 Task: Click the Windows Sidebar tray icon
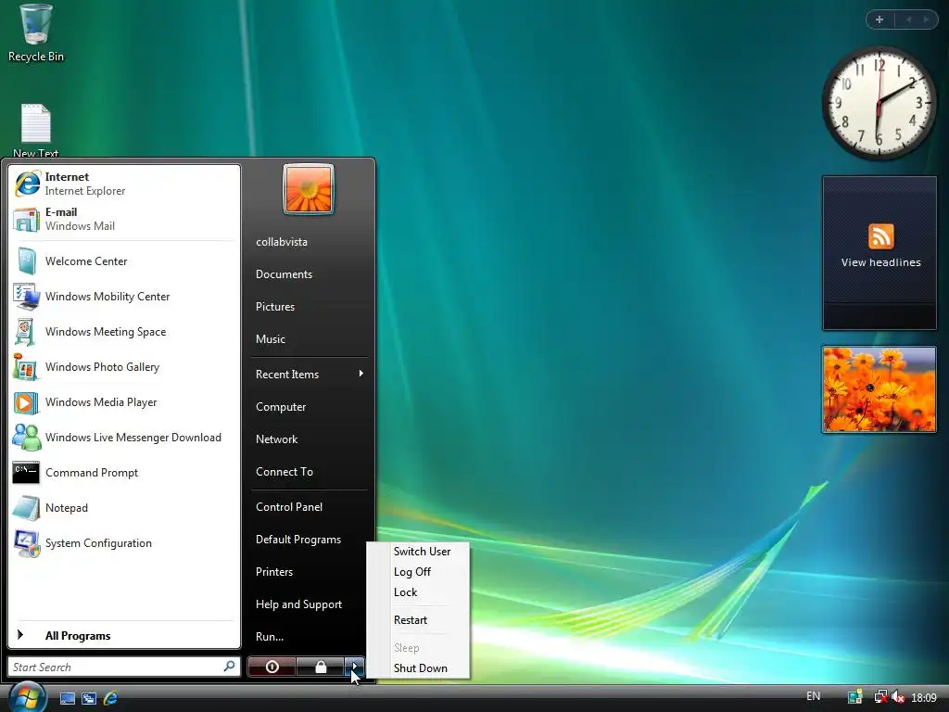pos(855,697)
